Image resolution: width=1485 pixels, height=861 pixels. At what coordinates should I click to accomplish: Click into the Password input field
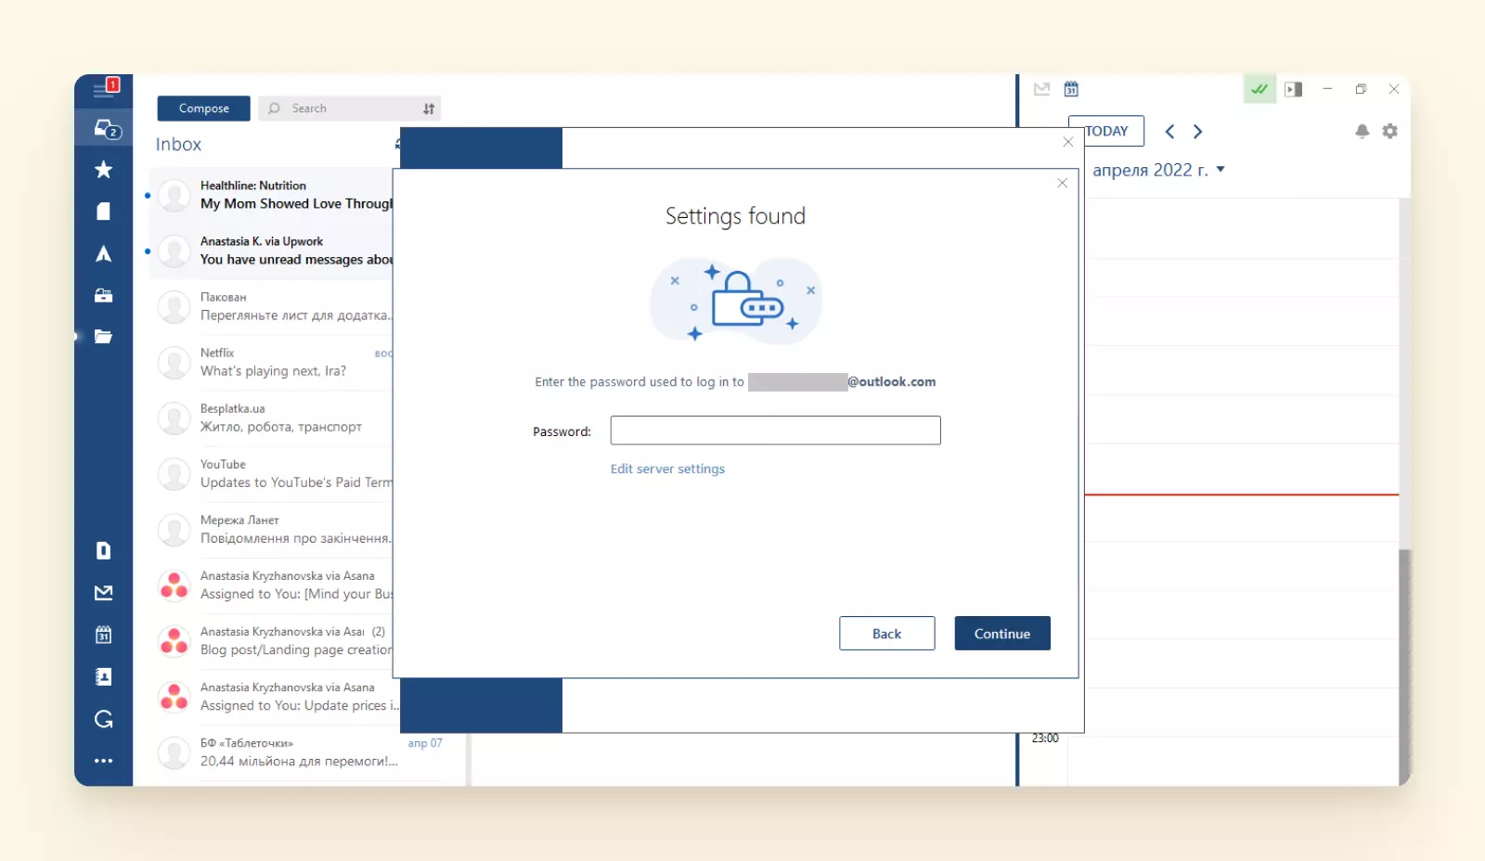775,430
